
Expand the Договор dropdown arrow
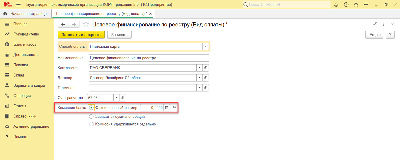[199, 78]
